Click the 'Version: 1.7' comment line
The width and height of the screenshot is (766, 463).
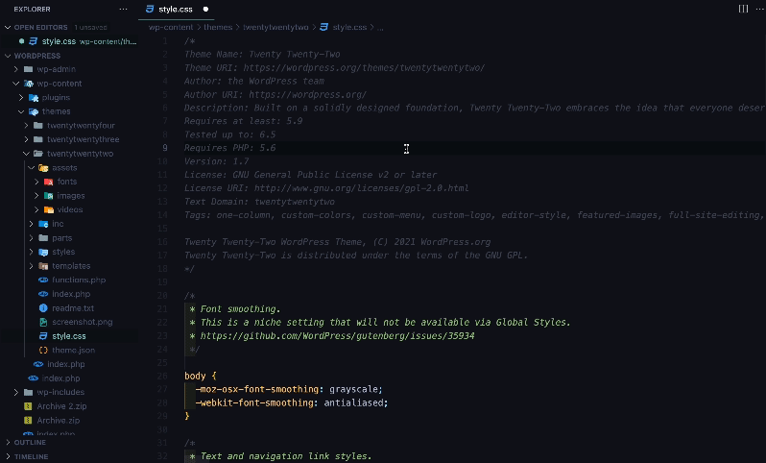pos(216,161)
